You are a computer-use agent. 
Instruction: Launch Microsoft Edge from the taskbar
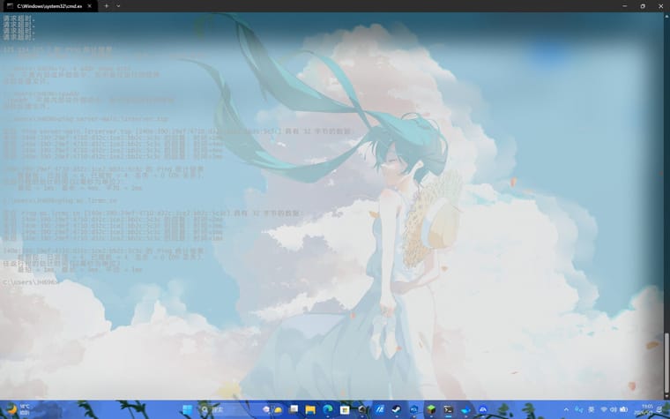click(x=328, y=409)
